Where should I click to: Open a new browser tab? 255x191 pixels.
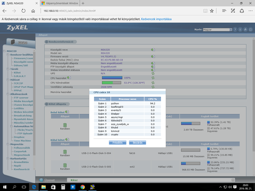tap(83, 3)
